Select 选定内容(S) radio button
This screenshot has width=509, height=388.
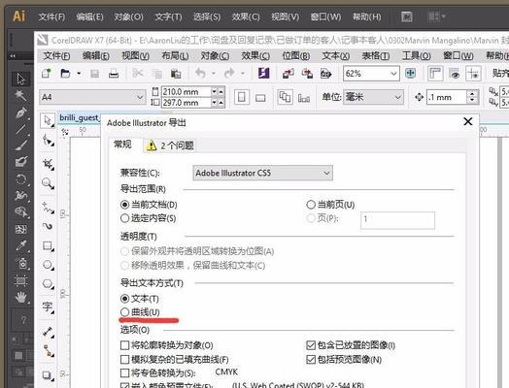pyautogui.click(x=124, y=218)
